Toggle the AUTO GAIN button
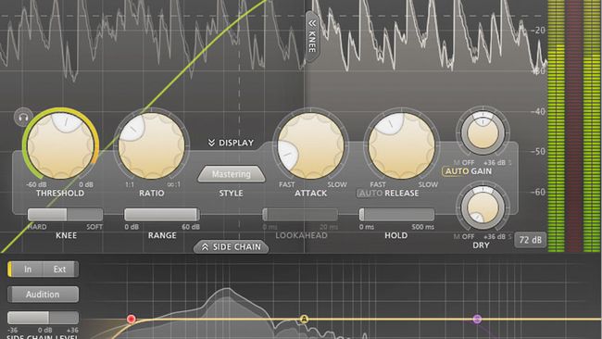This screenshot has width=602, height=339. [457, 171]
